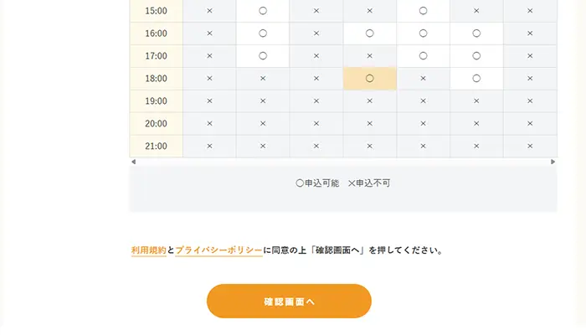Open the プライバシーポリシー link

coord(218,250)
